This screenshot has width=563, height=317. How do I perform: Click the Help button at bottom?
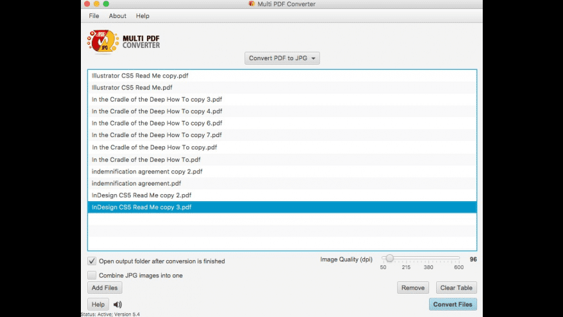coord(98,305)
